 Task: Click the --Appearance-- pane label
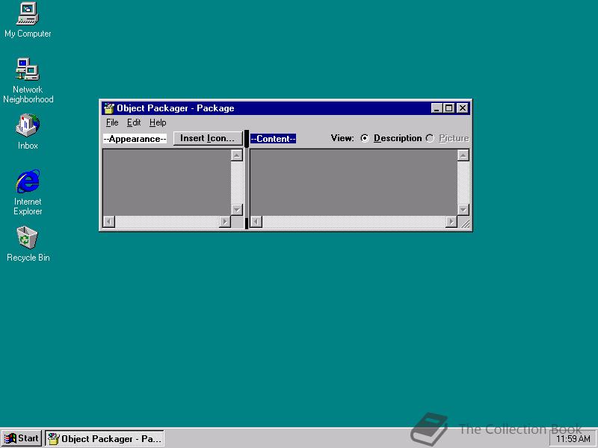(135, 139)
